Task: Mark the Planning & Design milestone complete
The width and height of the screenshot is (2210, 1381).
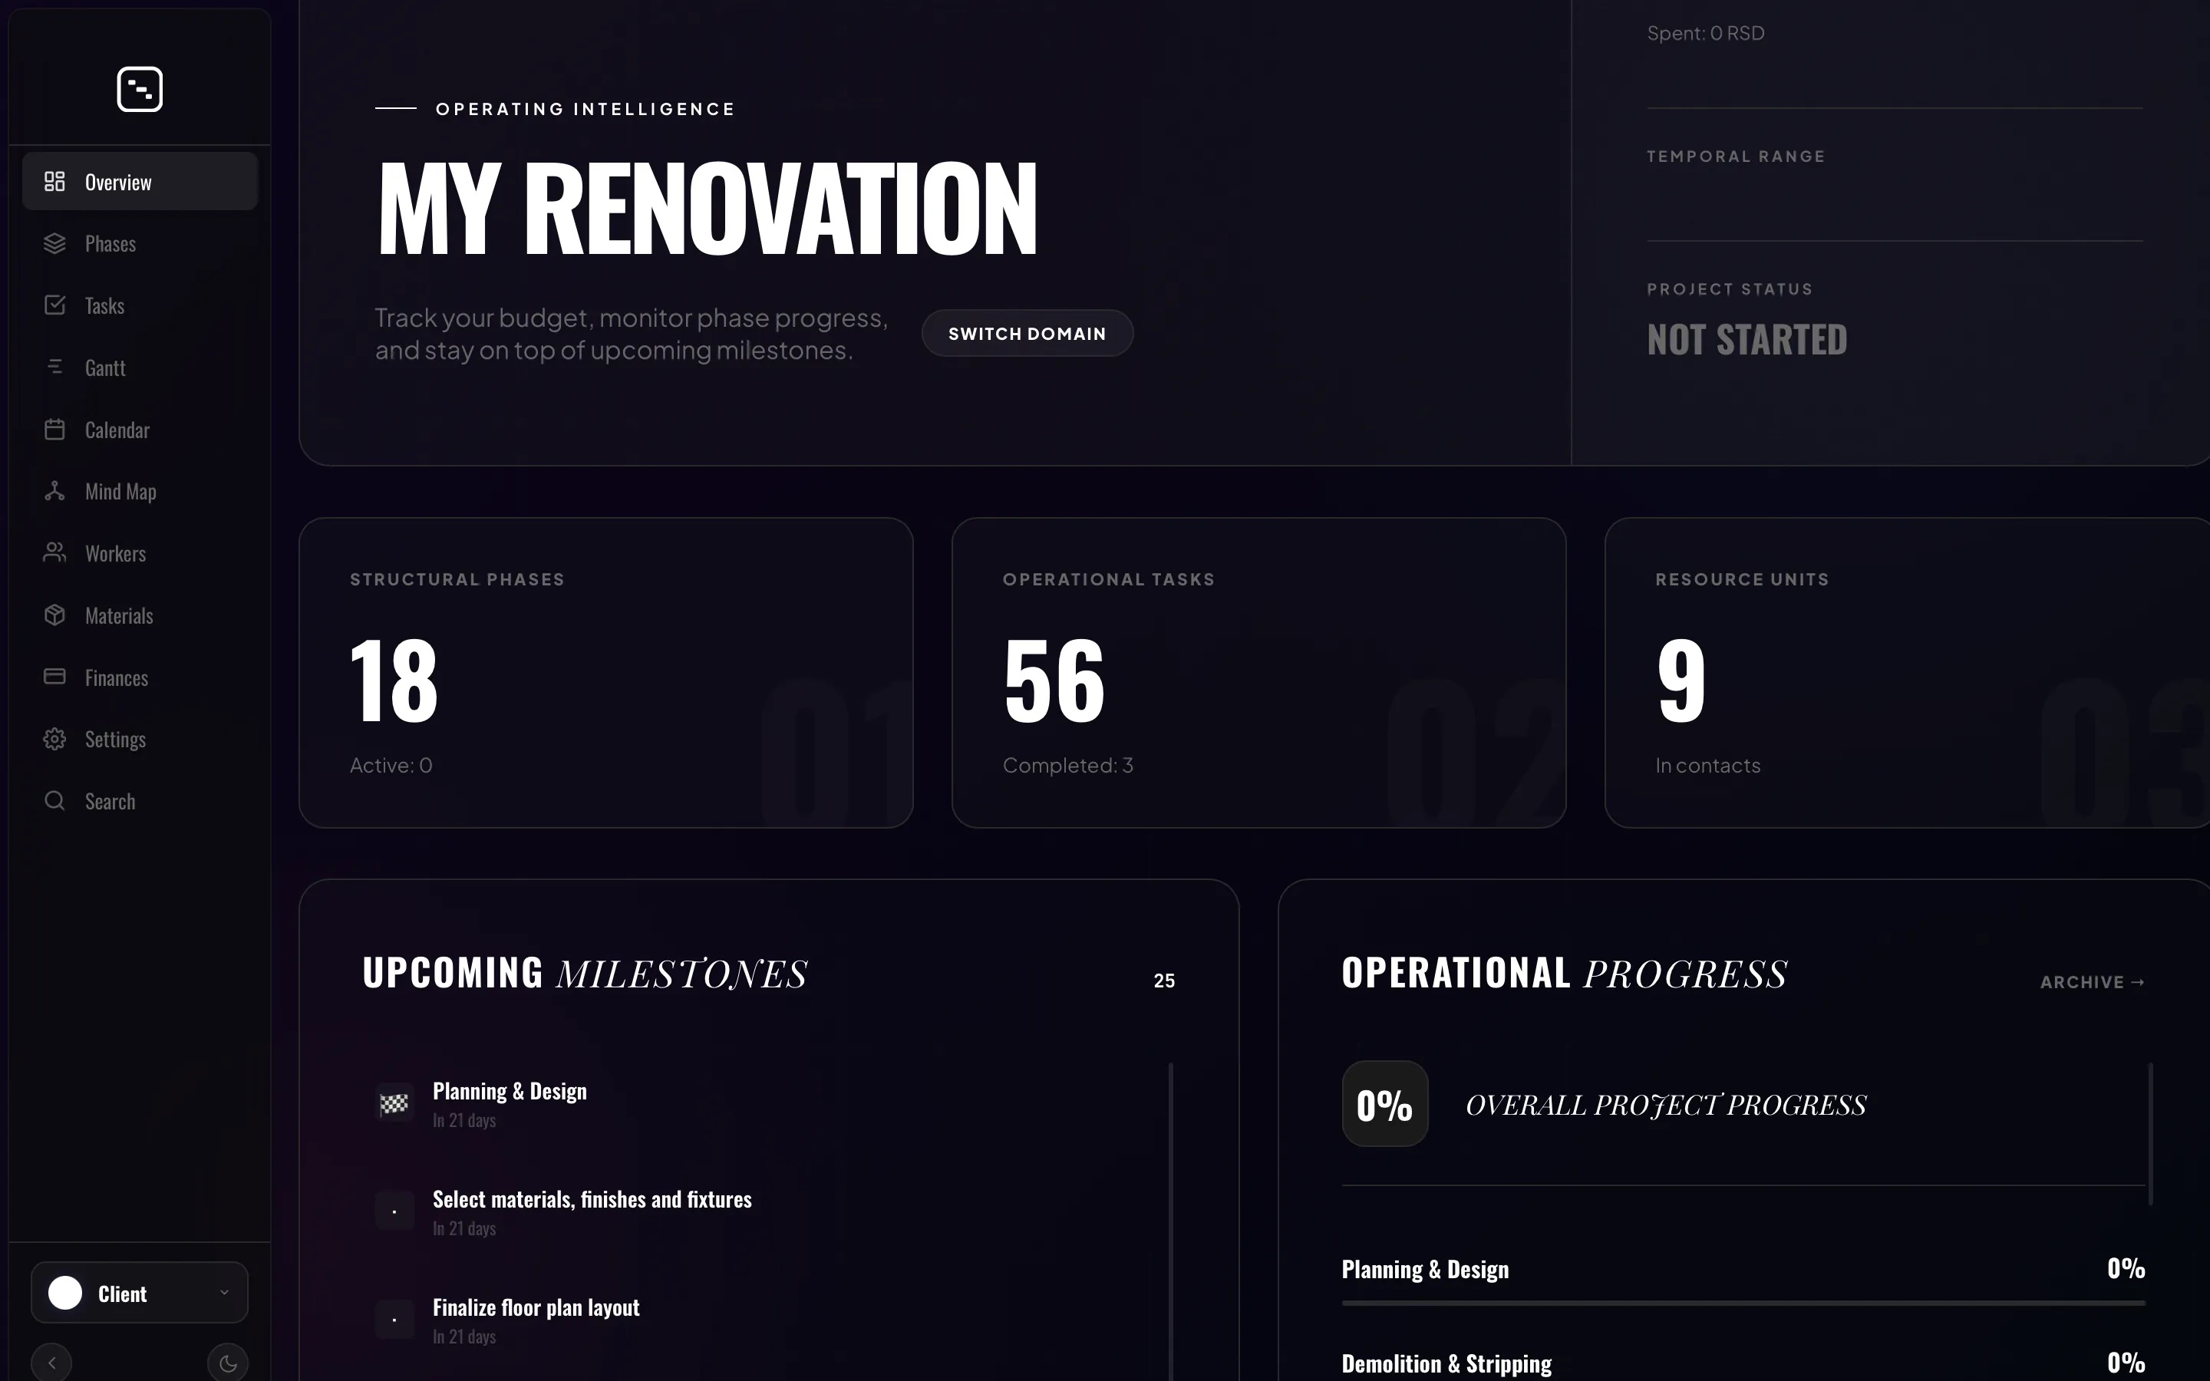Action: (394, 1102)
